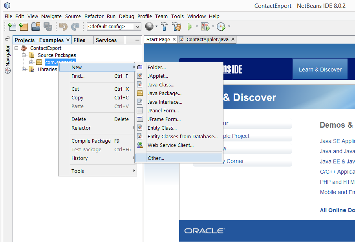Click the Build Project hammer icon
Image resolution: width=355 pixels, height=242 pixels.
pos(165,27)
